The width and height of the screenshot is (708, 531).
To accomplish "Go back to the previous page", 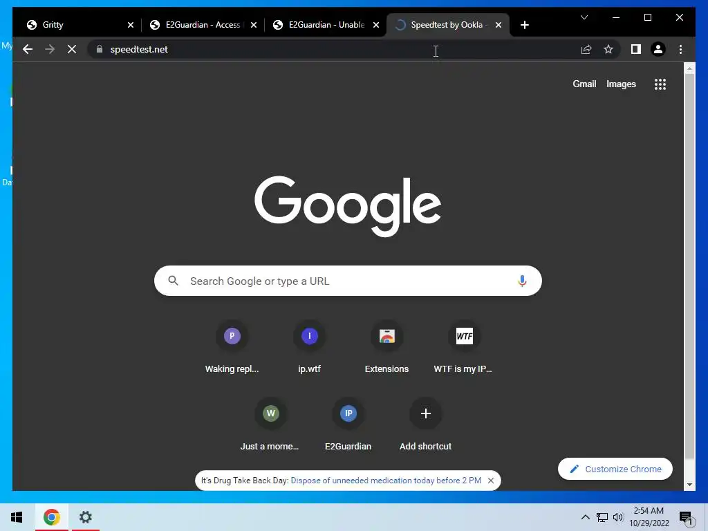I will click(28, 49).
